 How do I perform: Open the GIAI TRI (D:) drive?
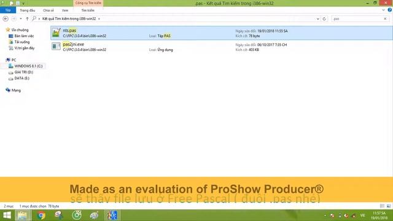coord(23,72)
